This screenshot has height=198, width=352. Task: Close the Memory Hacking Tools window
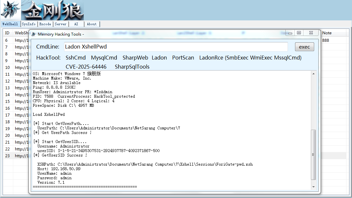(x=311, y=33)
